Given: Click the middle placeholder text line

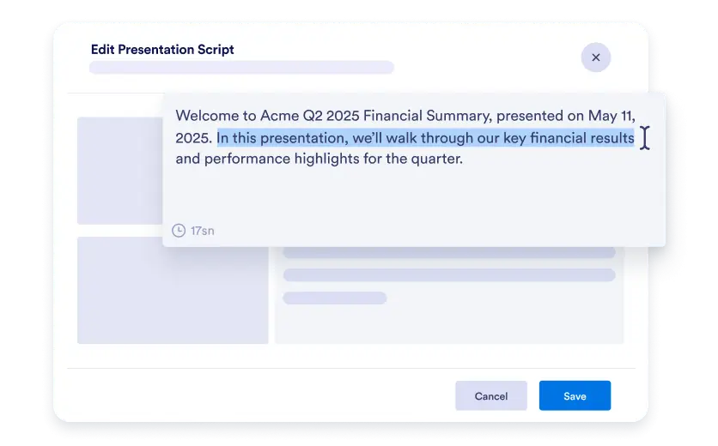Looking at the screenshot, I should [x=449, y=275].
